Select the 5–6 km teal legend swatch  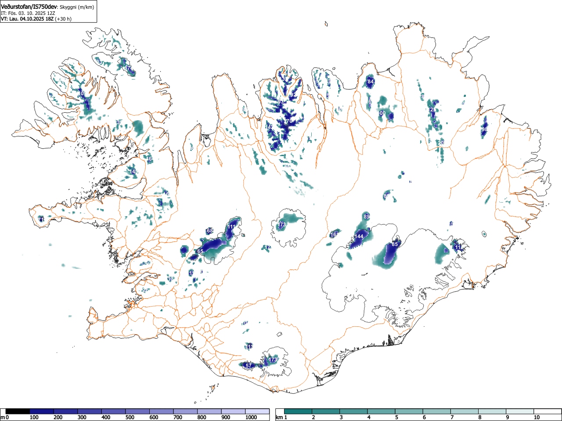(410, 411)
